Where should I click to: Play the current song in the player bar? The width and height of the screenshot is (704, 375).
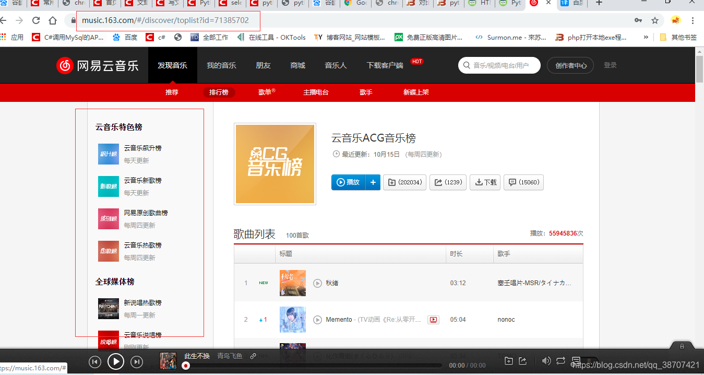(x=116, y=361)
